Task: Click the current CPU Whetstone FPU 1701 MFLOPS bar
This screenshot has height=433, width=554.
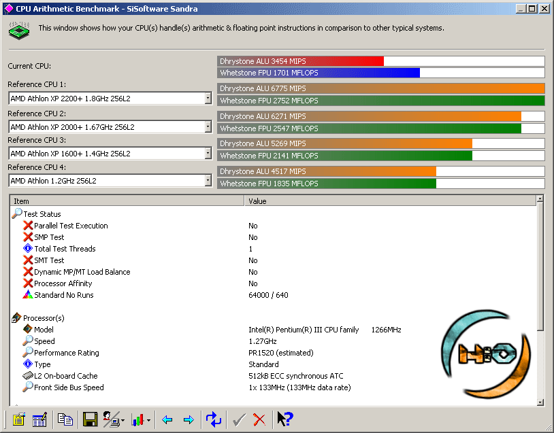Action: click(381, 73)
